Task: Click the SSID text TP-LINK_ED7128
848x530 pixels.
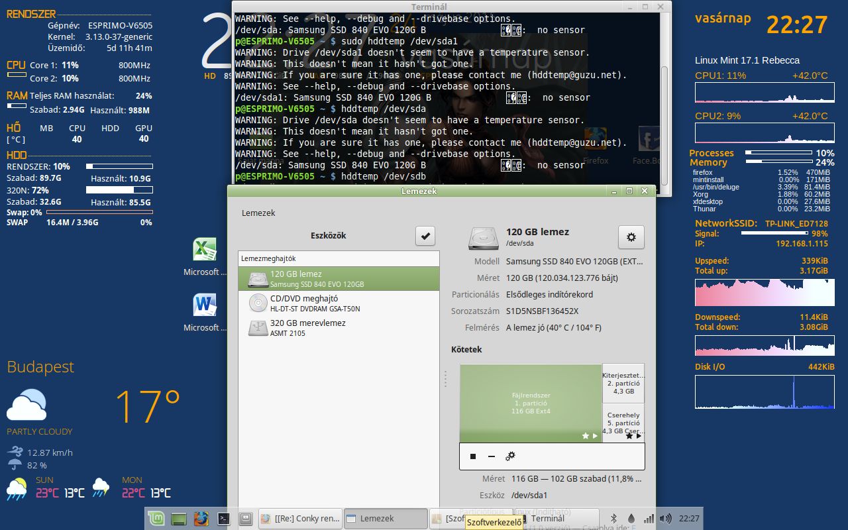Action: point(796,223)
